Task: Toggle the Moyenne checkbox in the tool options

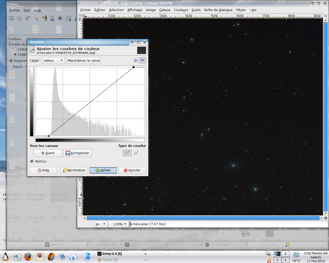Action: coord(11,61)
